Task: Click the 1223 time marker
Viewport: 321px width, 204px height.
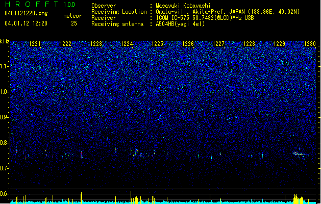Action: pos(96,44)
